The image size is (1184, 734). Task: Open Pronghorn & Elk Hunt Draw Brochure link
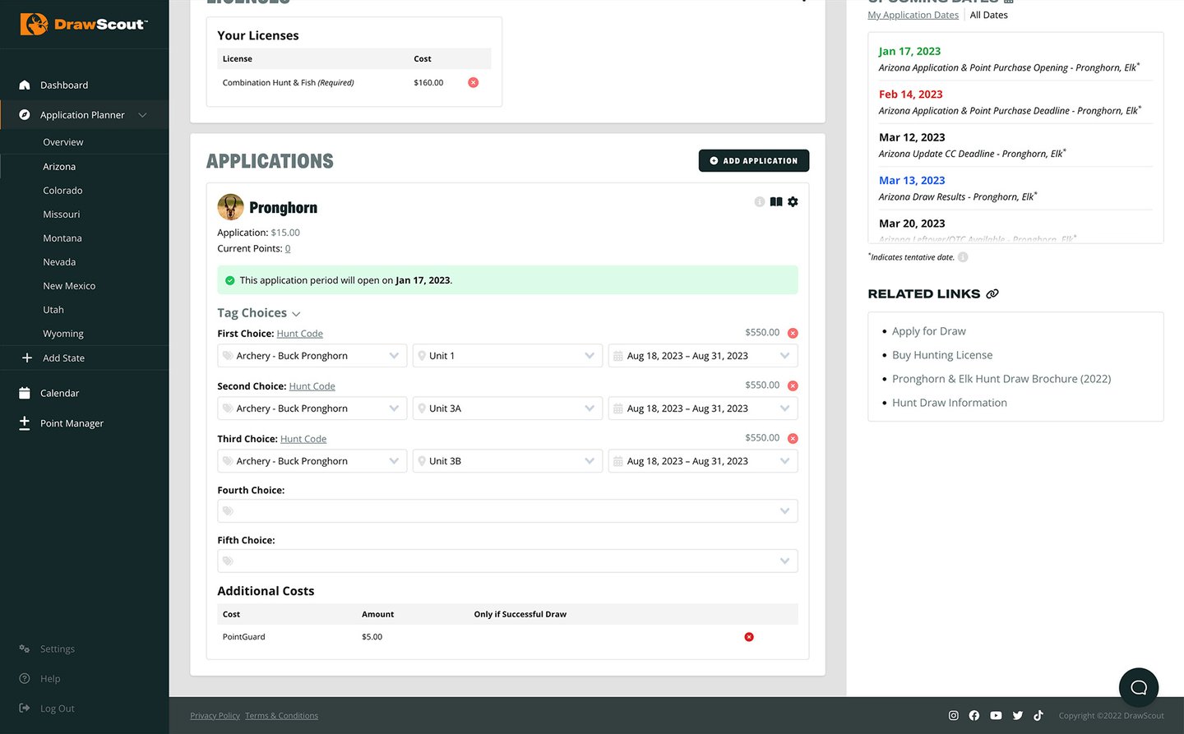click(x=1001, y=379)
